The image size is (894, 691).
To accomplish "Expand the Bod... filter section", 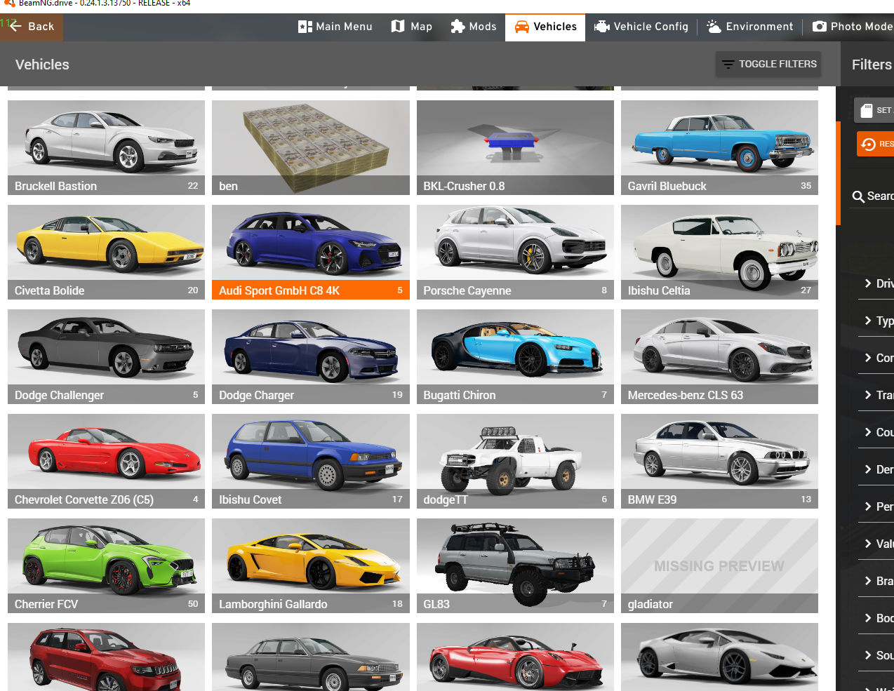I will [x=876, y=618].
